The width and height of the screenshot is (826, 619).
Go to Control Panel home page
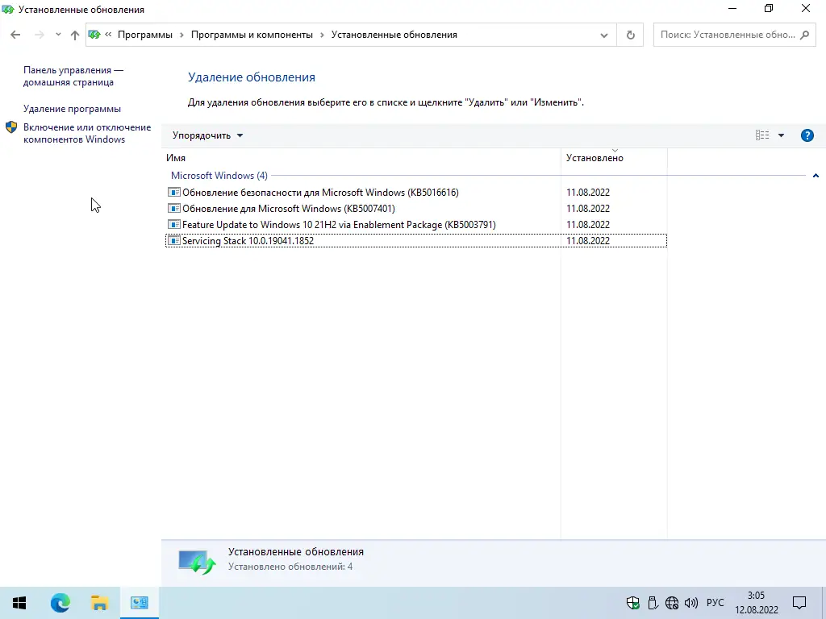(73, 77)
